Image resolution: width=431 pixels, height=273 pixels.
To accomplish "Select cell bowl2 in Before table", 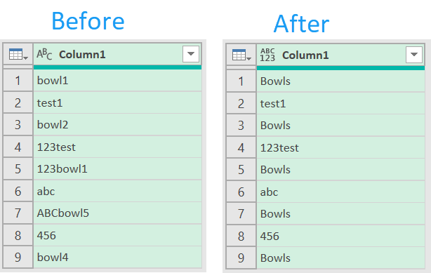I will click(117, 125).
